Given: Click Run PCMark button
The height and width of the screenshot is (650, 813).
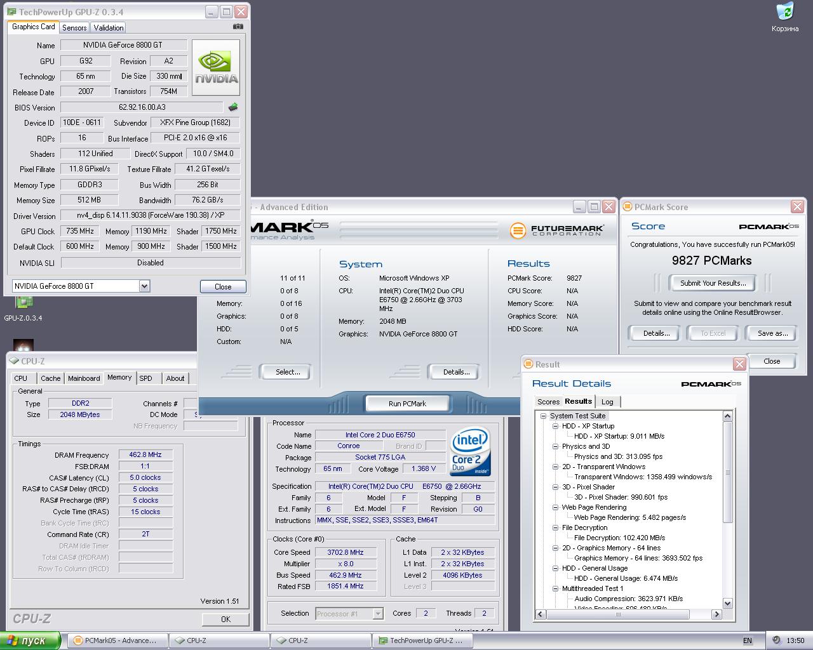Looking at the screenshot, I should [407, 404].
